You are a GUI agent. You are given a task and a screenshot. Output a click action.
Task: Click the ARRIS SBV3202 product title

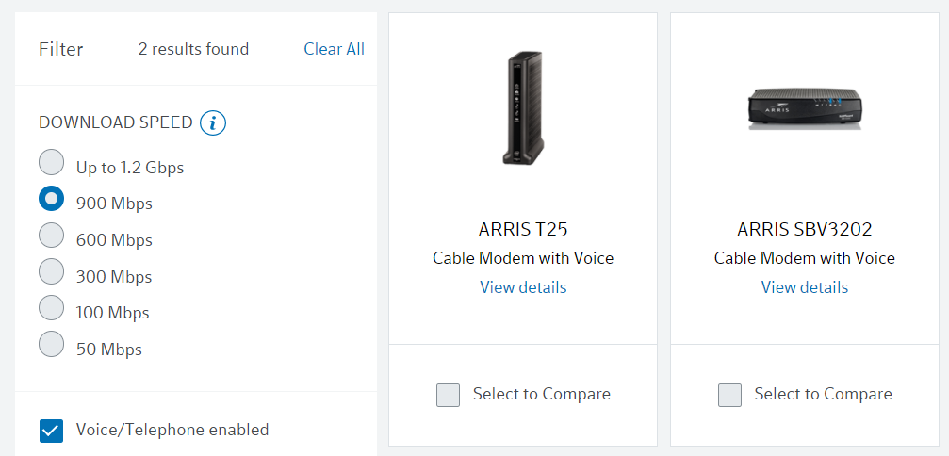point(805,229)
